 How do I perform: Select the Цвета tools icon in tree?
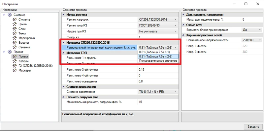15,24
